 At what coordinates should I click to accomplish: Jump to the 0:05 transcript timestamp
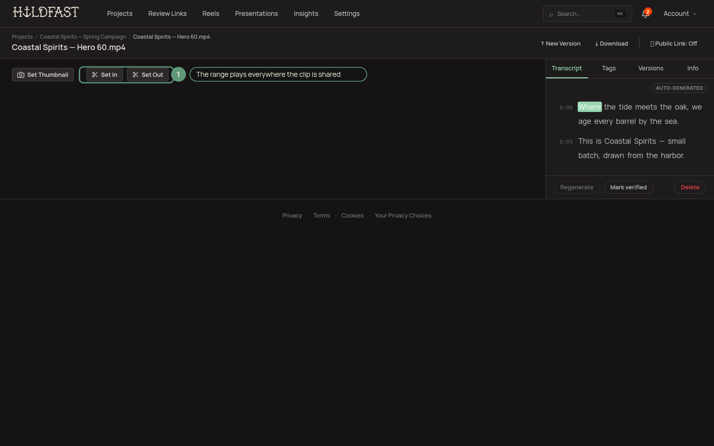coord(566,142)
